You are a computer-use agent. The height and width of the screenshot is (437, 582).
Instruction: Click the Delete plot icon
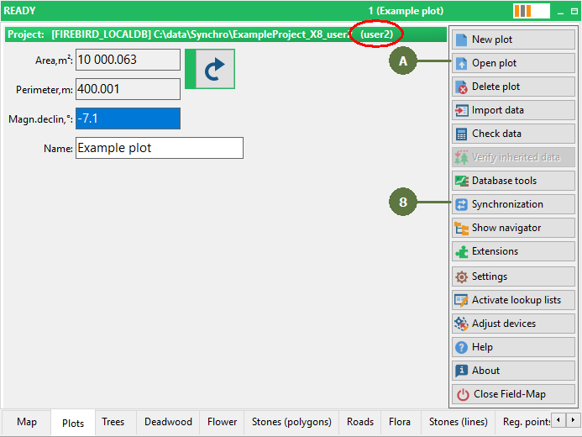[461, 87]
